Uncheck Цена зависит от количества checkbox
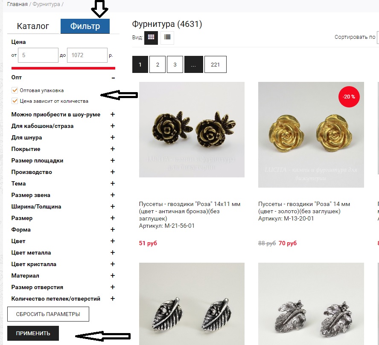 (15, 101)
